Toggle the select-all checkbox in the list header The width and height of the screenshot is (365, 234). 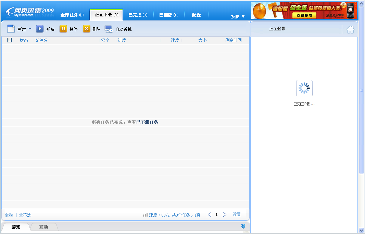pyautogui.click(x=9, y=40)
